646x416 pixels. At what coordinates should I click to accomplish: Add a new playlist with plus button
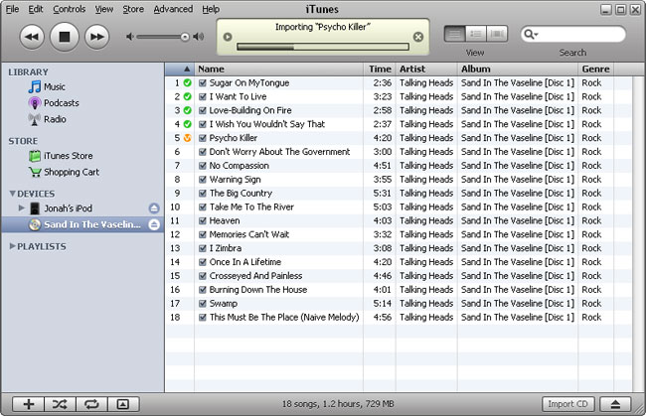(x=29, y=404)
